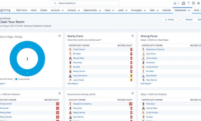Open the Contacts tab dropdown chevron
Viewport: 201px width, 121px height.
79,10
